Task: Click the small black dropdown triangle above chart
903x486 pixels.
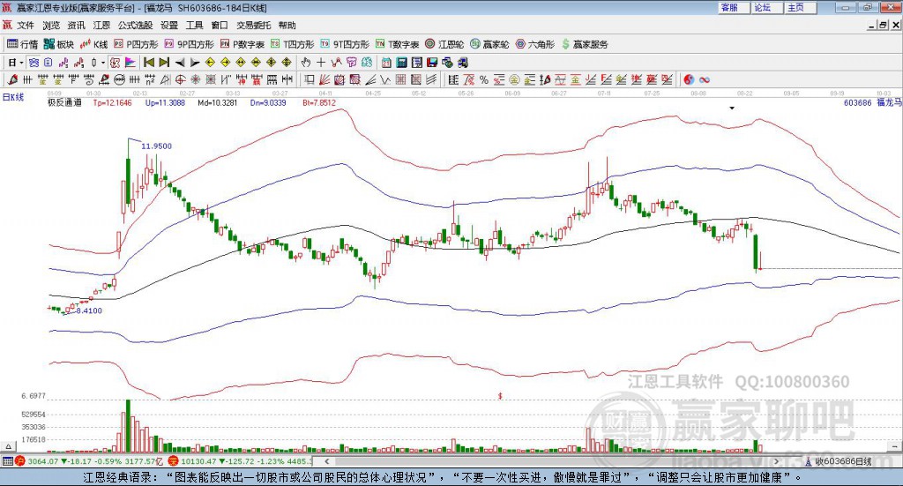Action: (732, 108)
